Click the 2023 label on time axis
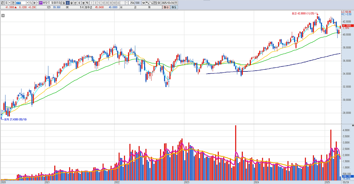 pos(187,182)
